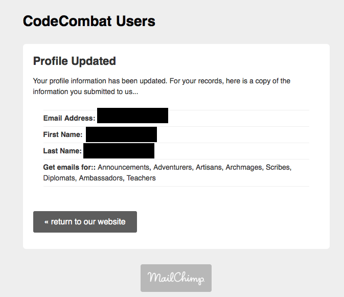344x297 pixels.
Task: Click the 'CodeCombat Users' page heading
Action: pos(89,21)
